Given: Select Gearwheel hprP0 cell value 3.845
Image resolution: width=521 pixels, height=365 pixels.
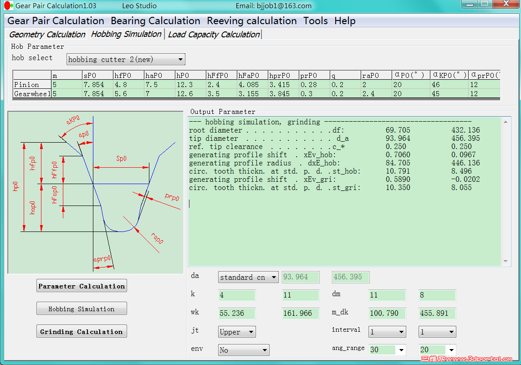Looking at the screenshot, I should coord(283,94).
